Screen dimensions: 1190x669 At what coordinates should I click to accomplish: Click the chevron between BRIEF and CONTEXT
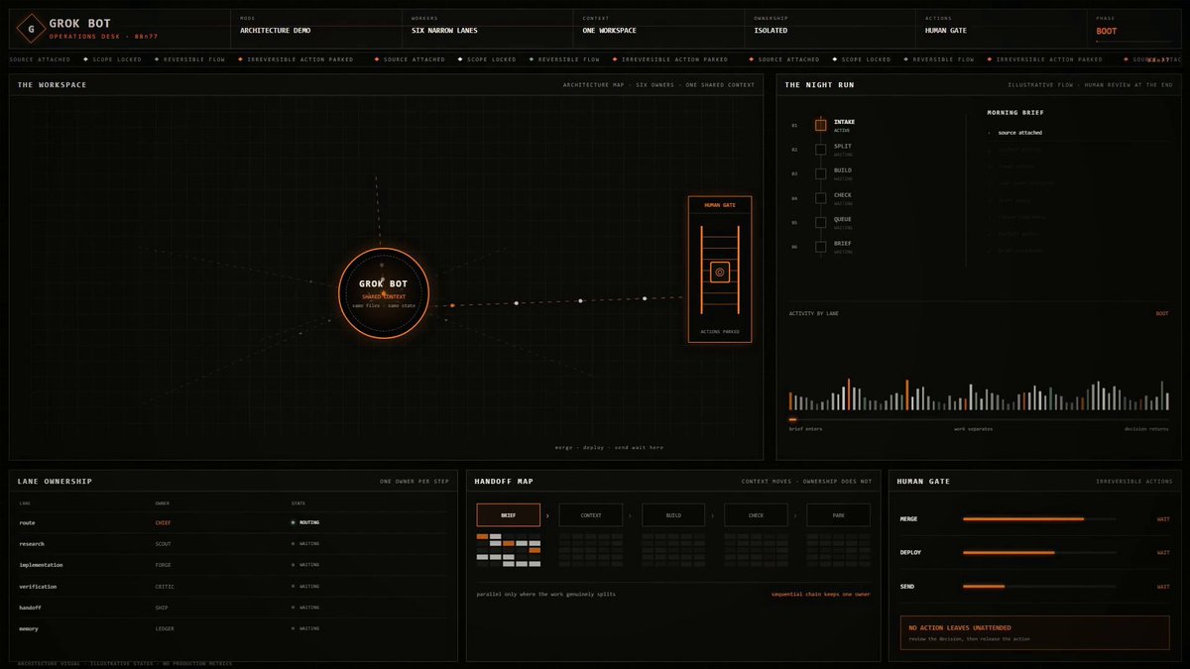(x=549, y=515)
